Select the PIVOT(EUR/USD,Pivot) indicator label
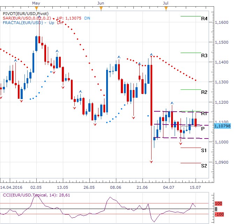 click(x=25, y=14)
